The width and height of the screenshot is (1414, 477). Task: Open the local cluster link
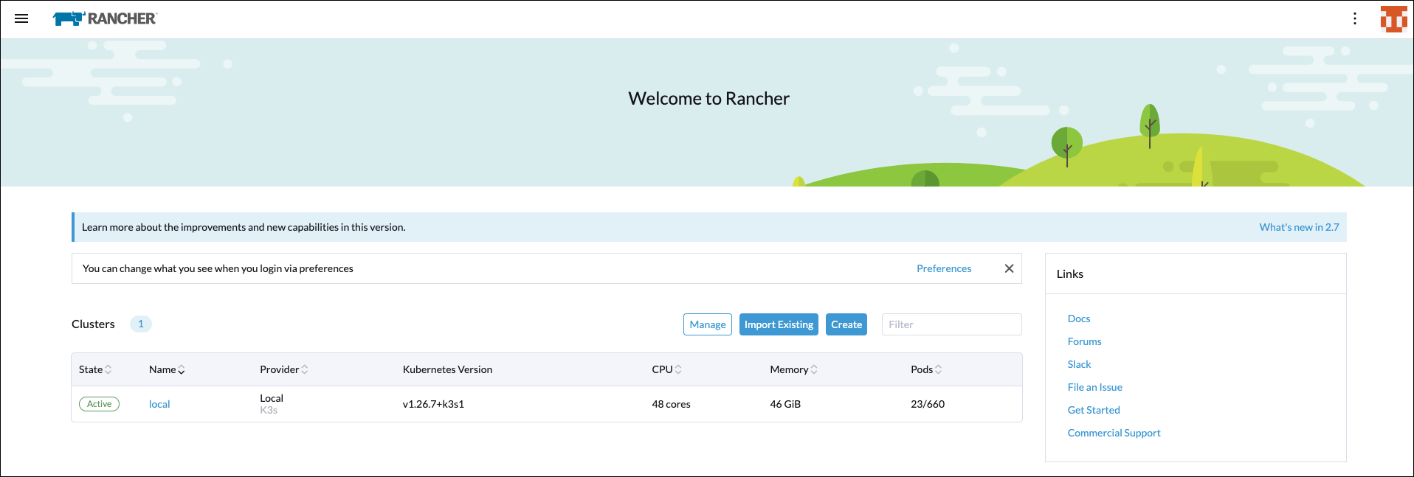click(159, 404)
